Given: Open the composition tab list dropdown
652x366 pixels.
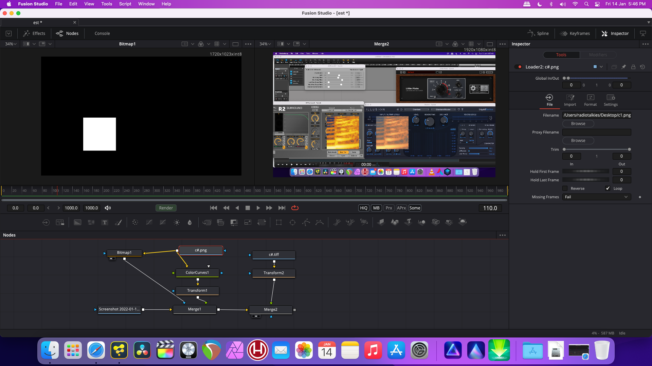Looking at the screenshot, I should (649, 22).
